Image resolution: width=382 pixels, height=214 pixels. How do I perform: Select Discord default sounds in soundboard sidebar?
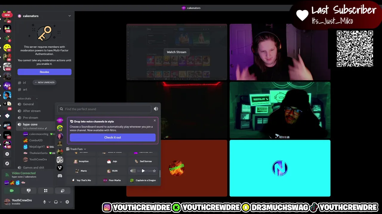coord(60,176)
